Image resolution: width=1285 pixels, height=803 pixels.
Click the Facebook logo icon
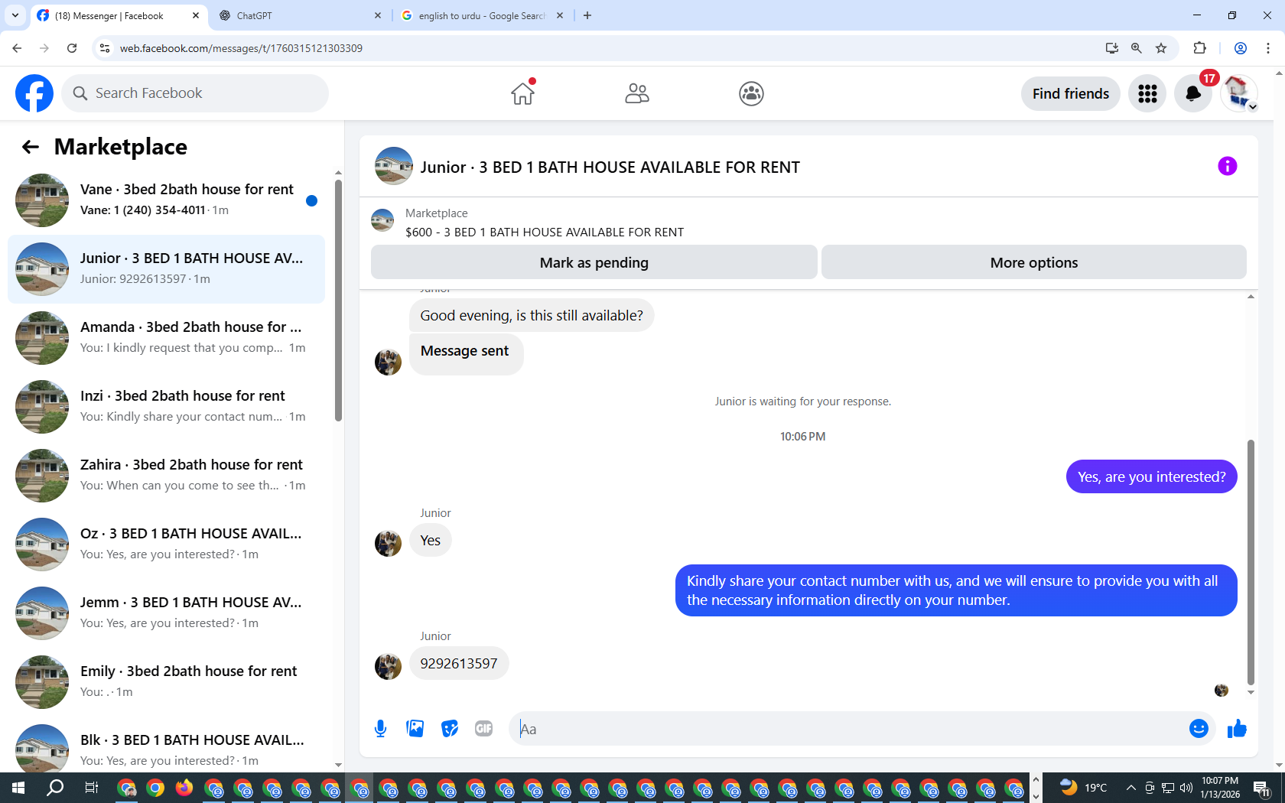[34, 93]
